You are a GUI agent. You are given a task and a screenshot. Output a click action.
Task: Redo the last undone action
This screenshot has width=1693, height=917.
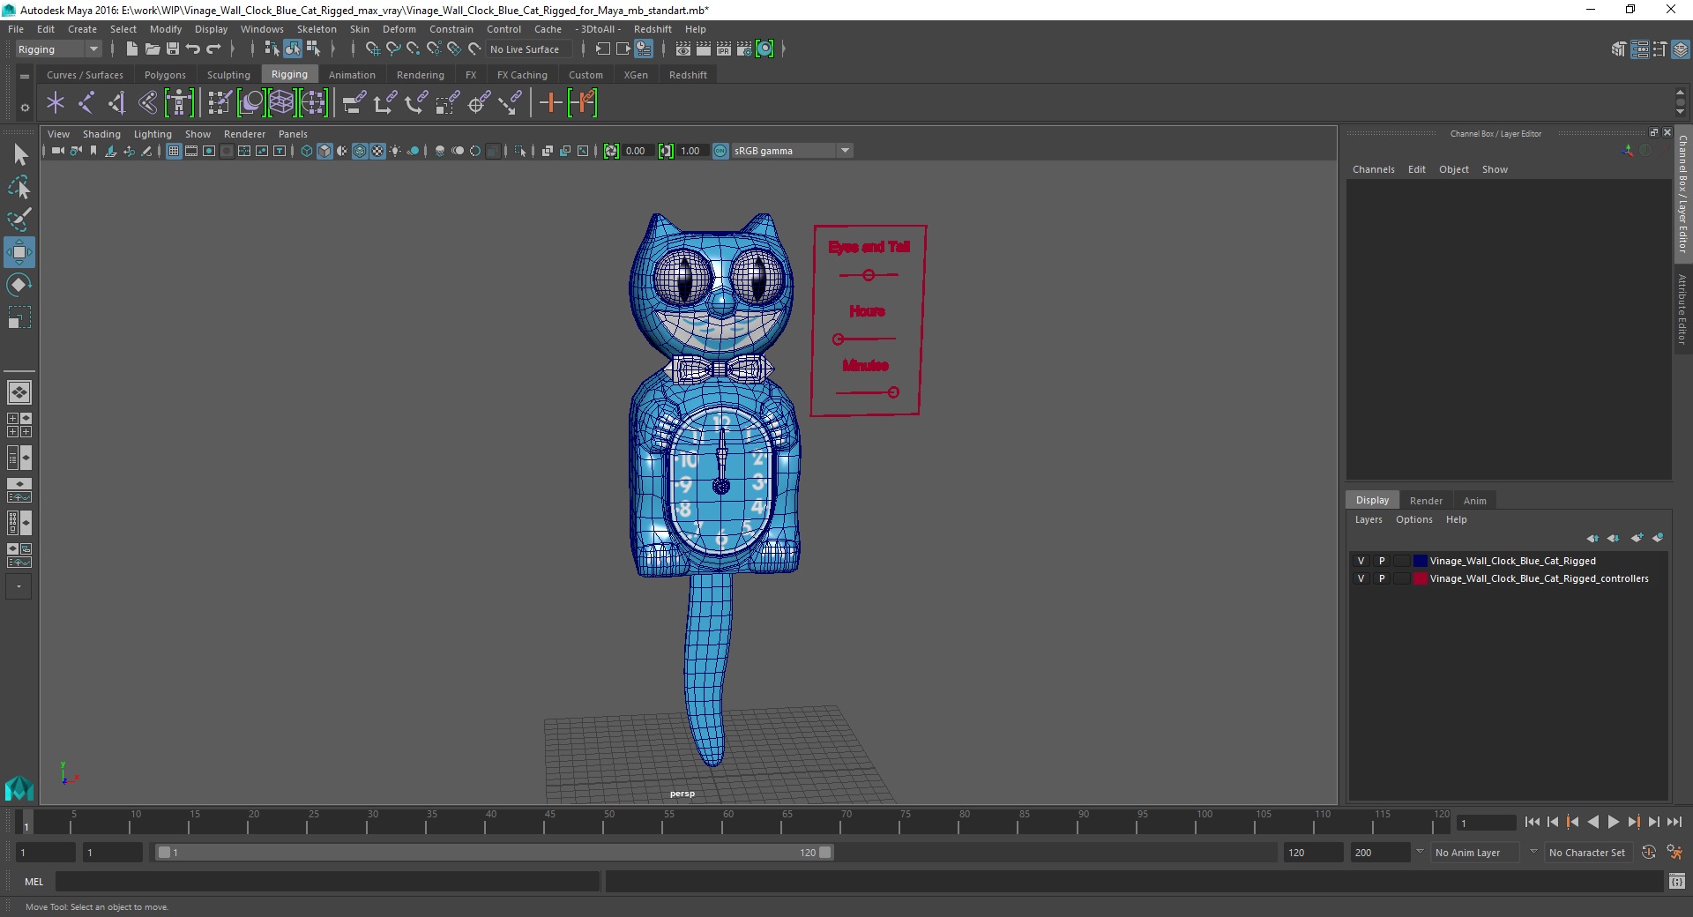pos(213,49)
